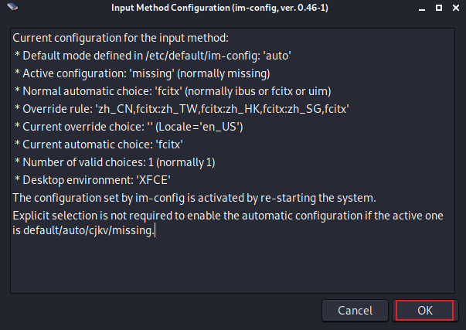Click the OK button

[x=424, y=310]
